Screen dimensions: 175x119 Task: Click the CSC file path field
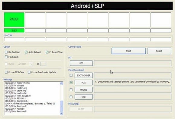pyautogui.click(x=133, y=97)
